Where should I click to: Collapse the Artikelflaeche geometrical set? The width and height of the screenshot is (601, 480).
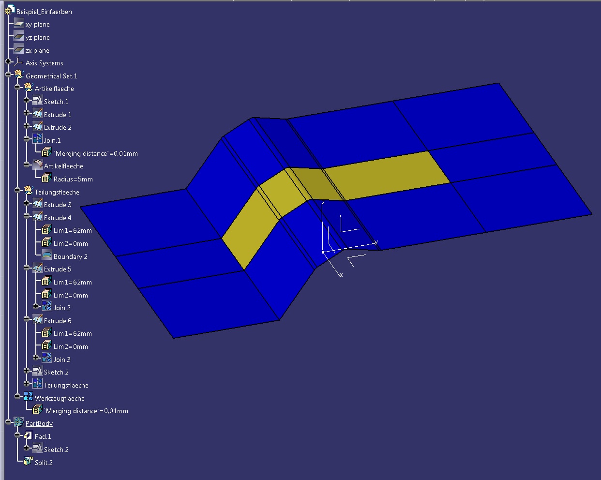point(17,87)
